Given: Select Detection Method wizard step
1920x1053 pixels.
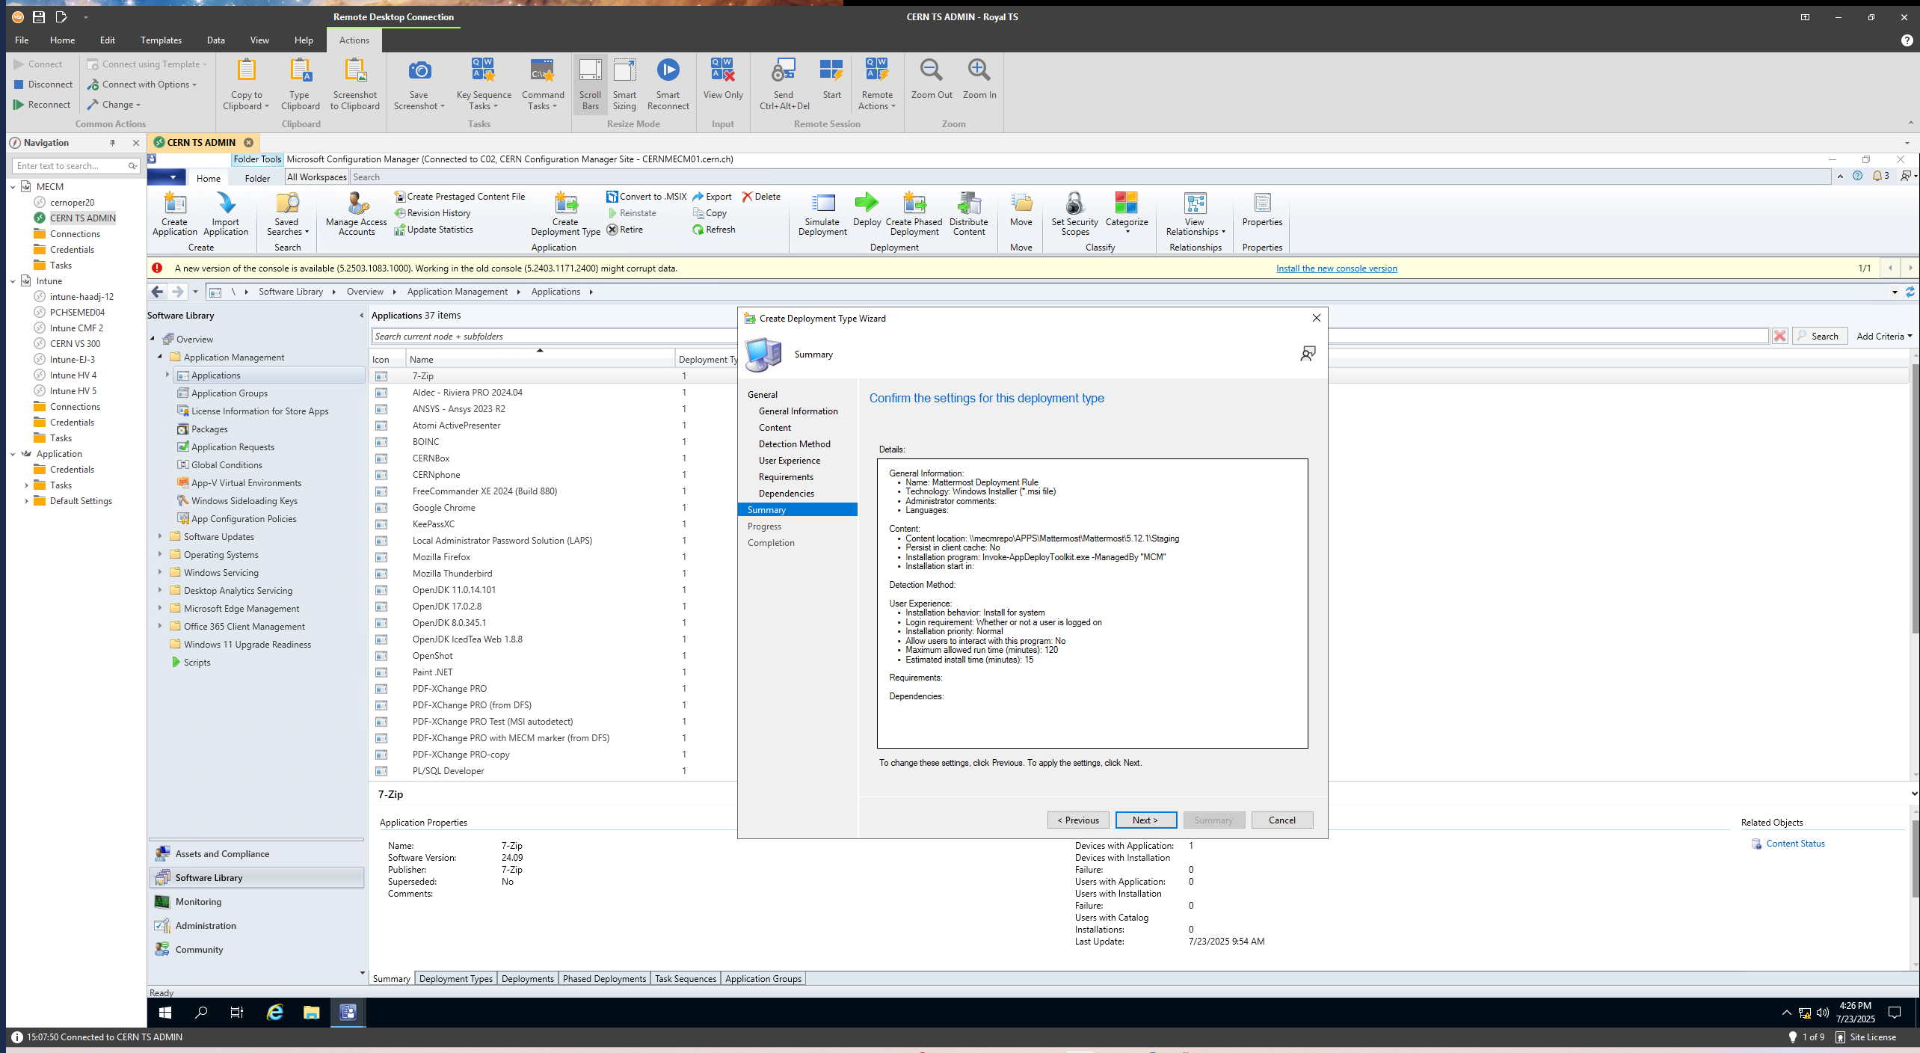Looking at the screenshot, I should coord(794,444).
